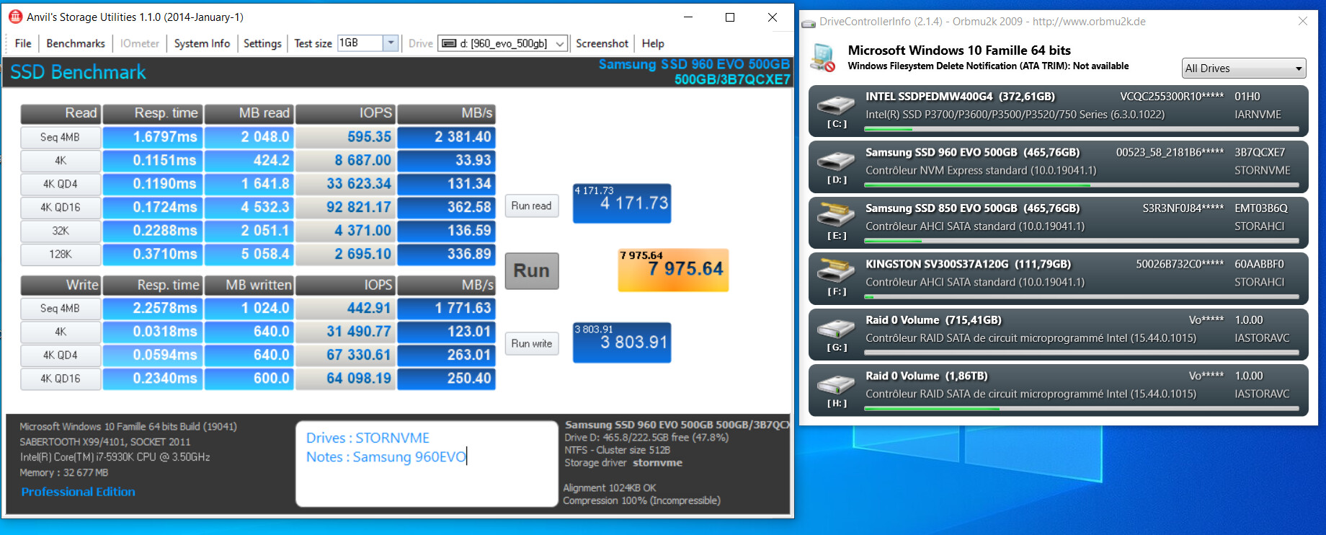The height and width of the screenshot is (535, 1326).
Task: Click the write 4K QD4 test button
Action: [61, 355]
